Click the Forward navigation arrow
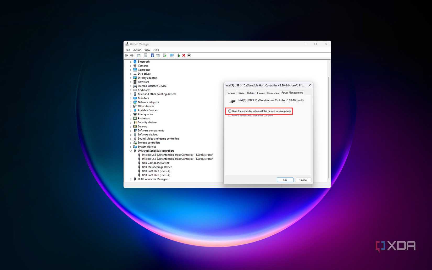 coord(132,55)
